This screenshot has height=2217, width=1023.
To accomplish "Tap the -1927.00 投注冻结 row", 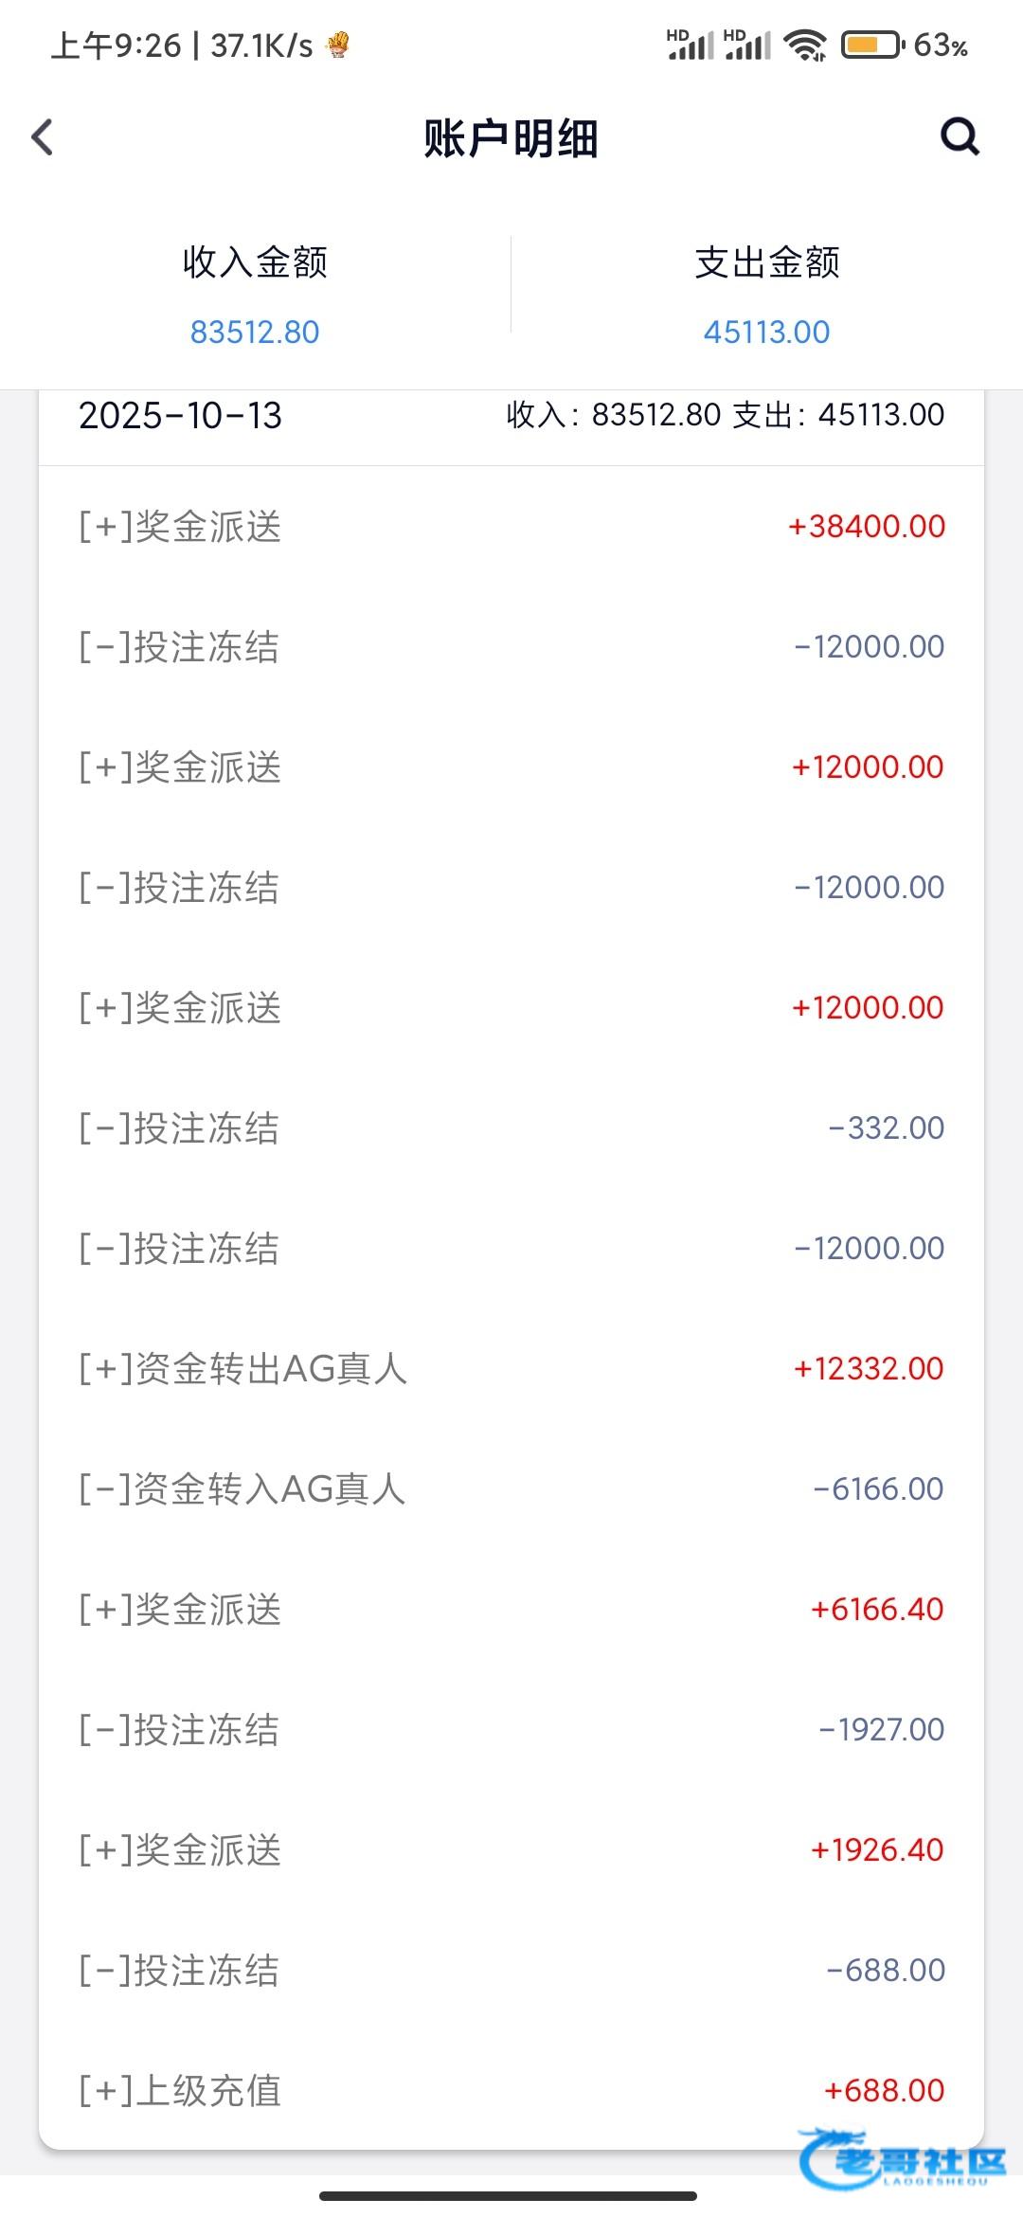I will pyautogui.click(x=511, y=1730).
